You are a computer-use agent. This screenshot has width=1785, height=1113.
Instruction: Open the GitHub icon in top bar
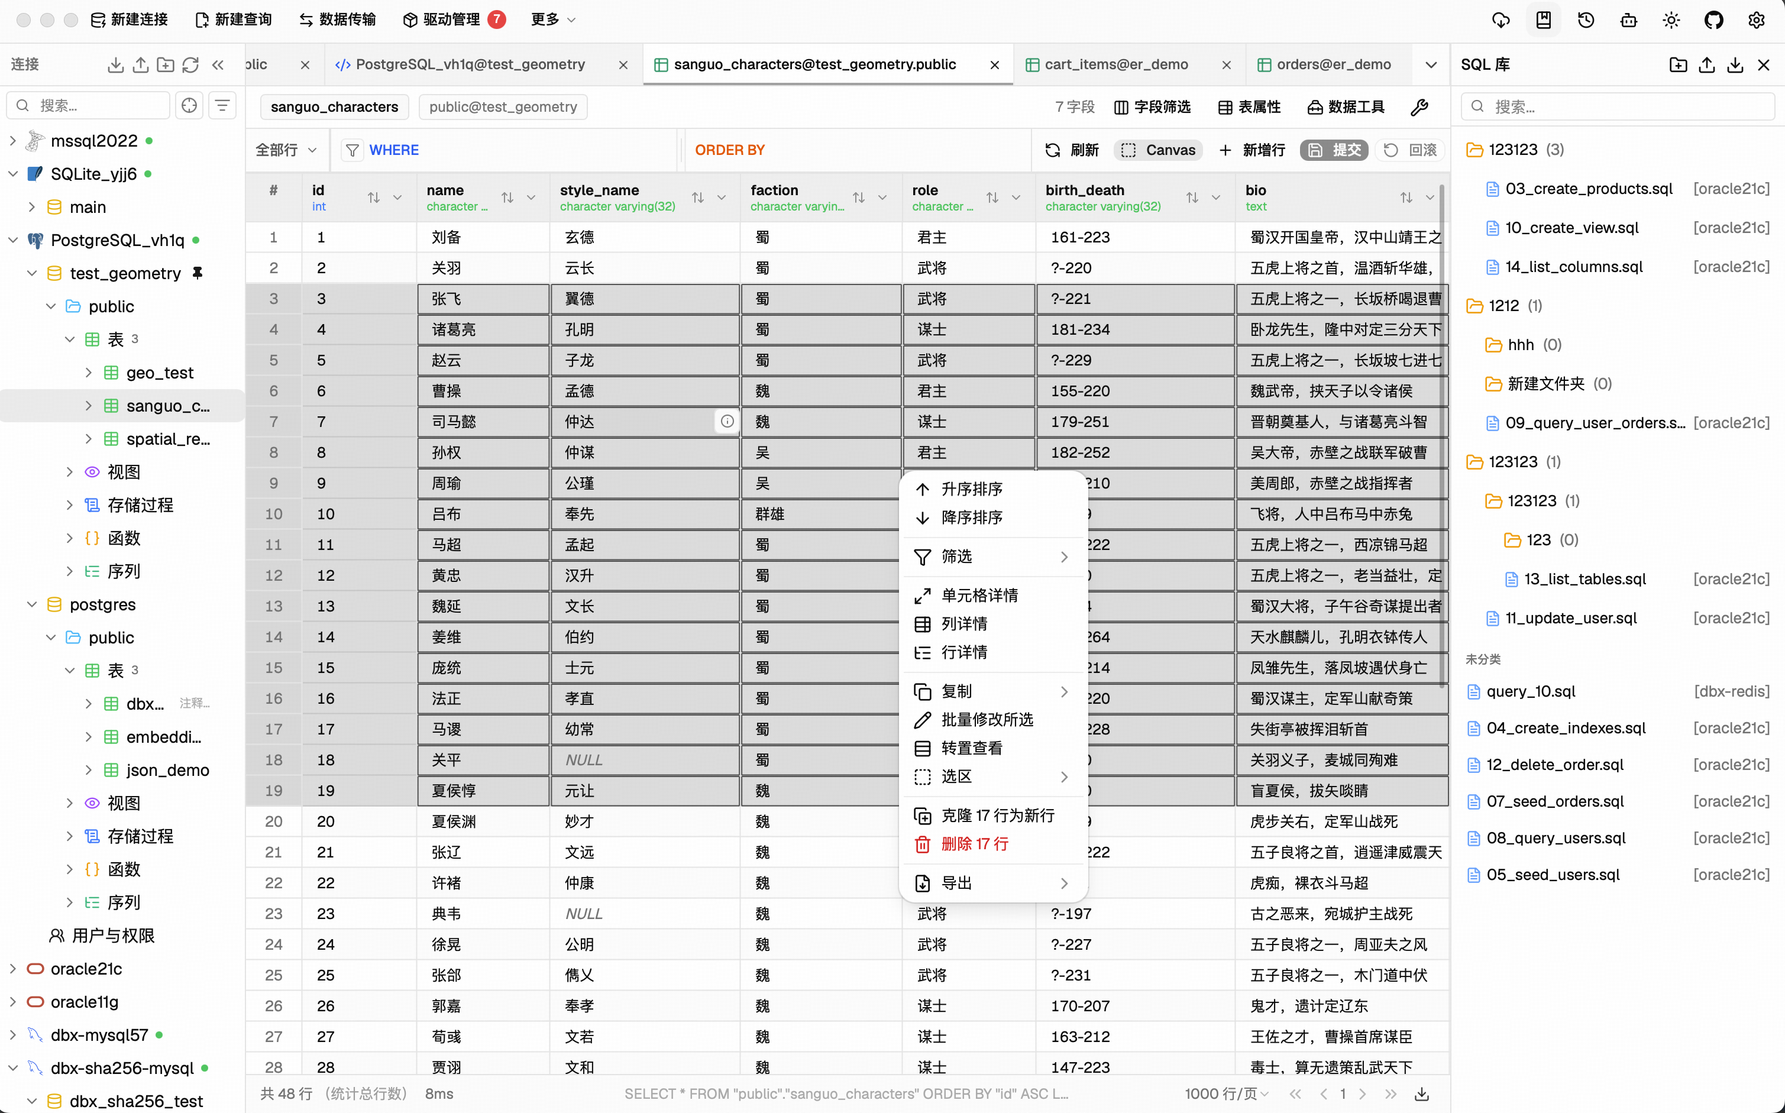tap(1713, 20)
